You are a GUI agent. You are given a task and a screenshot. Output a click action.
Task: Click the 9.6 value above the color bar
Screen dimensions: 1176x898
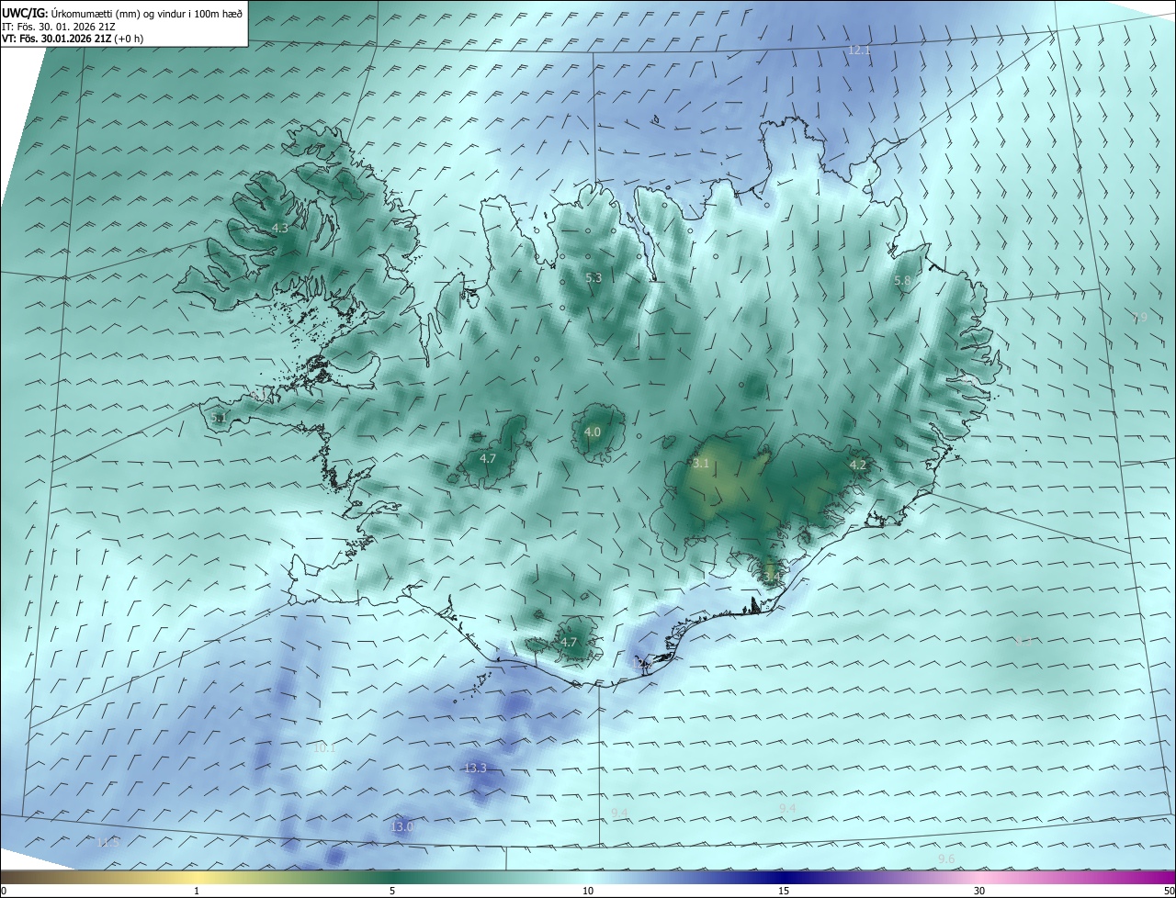click(946, 859)
